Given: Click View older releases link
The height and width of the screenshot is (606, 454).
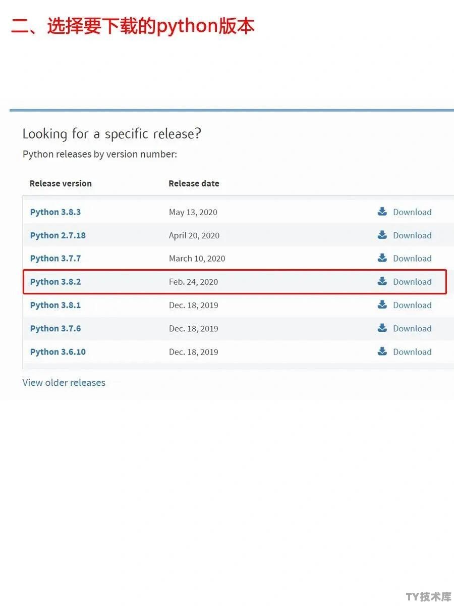Looking at the screenshot, I should pyautogui.click(x=64, y=383).
